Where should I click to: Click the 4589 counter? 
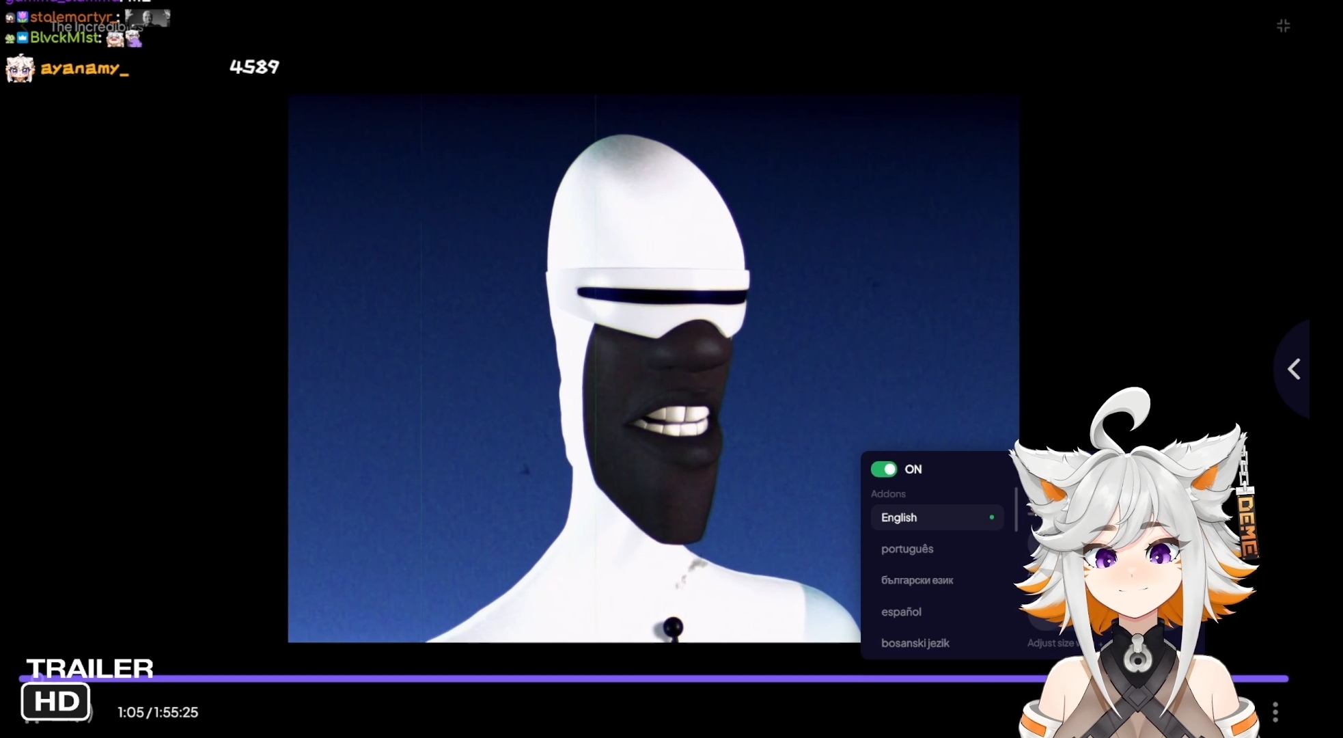click(254, 67)
